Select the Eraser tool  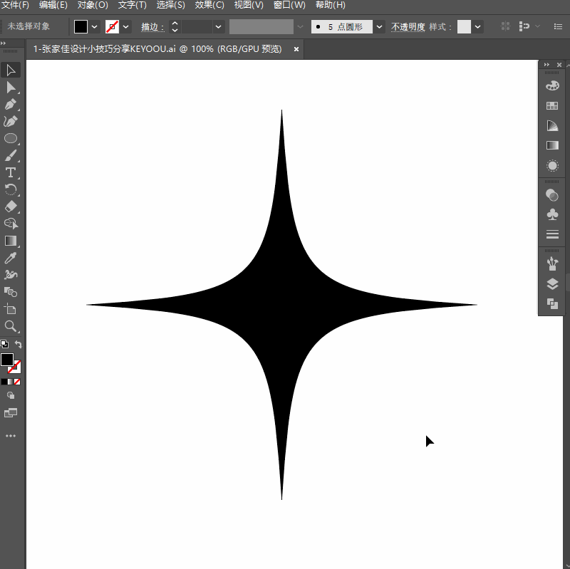coord(11,207)
